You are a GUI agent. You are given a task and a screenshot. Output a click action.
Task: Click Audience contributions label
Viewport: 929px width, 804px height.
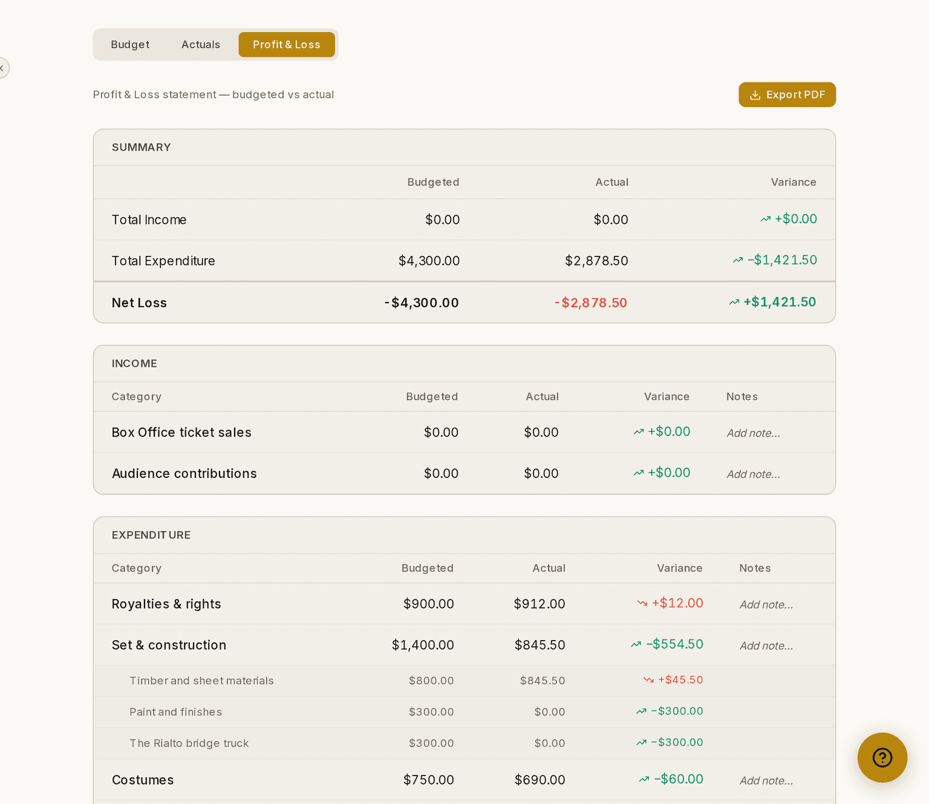[184, 473]
